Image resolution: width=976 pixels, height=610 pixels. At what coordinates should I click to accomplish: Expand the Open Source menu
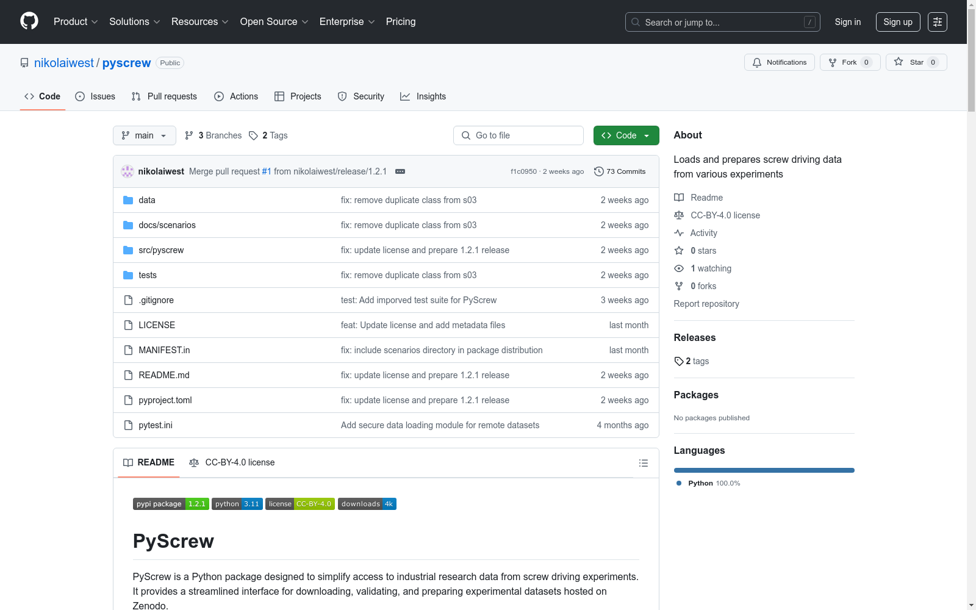coord(274,22)
